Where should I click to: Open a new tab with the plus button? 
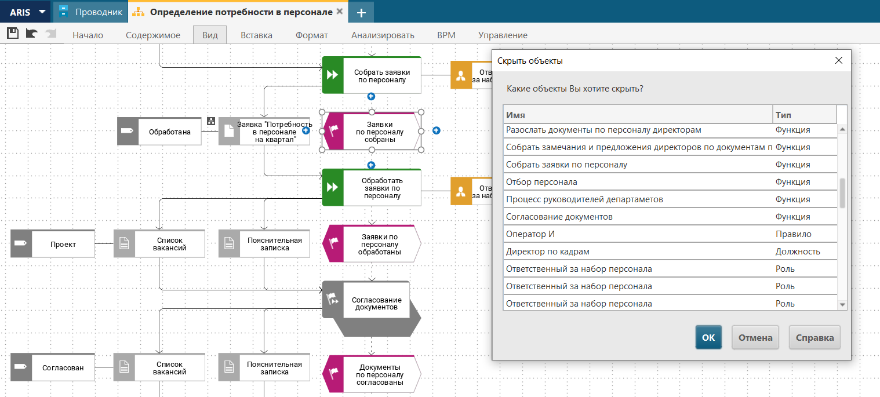361,12
